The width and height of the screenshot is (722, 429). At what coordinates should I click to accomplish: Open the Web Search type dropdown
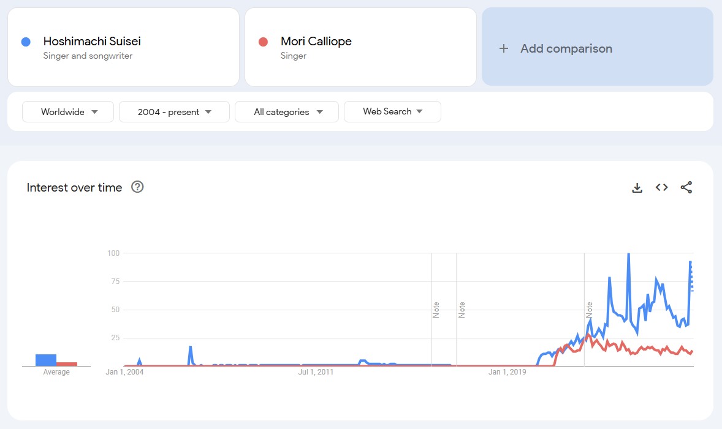[392, 112]
